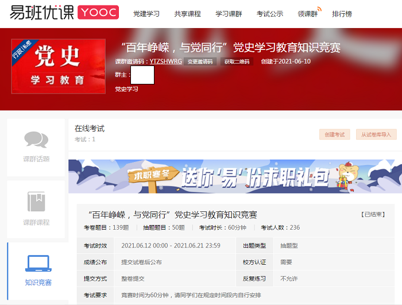Image resolution: width=402 pixels, height=305 pixels.
Task: Open the 求职寒冬 promotional banner
Action: [x=235, y=176]
